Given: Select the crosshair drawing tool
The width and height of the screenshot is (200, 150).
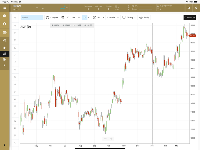Looking at the screenshot, I should pos(15,69).
